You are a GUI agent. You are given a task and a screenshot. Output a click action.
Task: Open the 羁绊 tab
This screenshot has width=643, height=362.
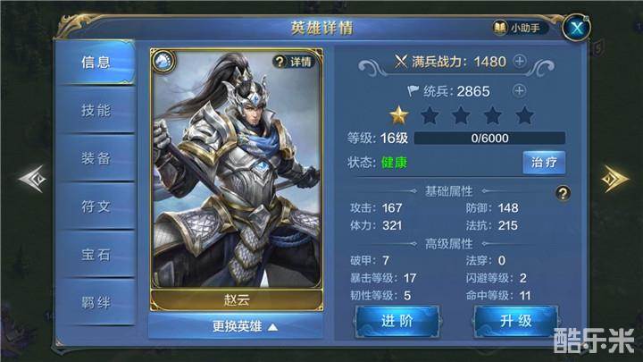coord(96,302)
